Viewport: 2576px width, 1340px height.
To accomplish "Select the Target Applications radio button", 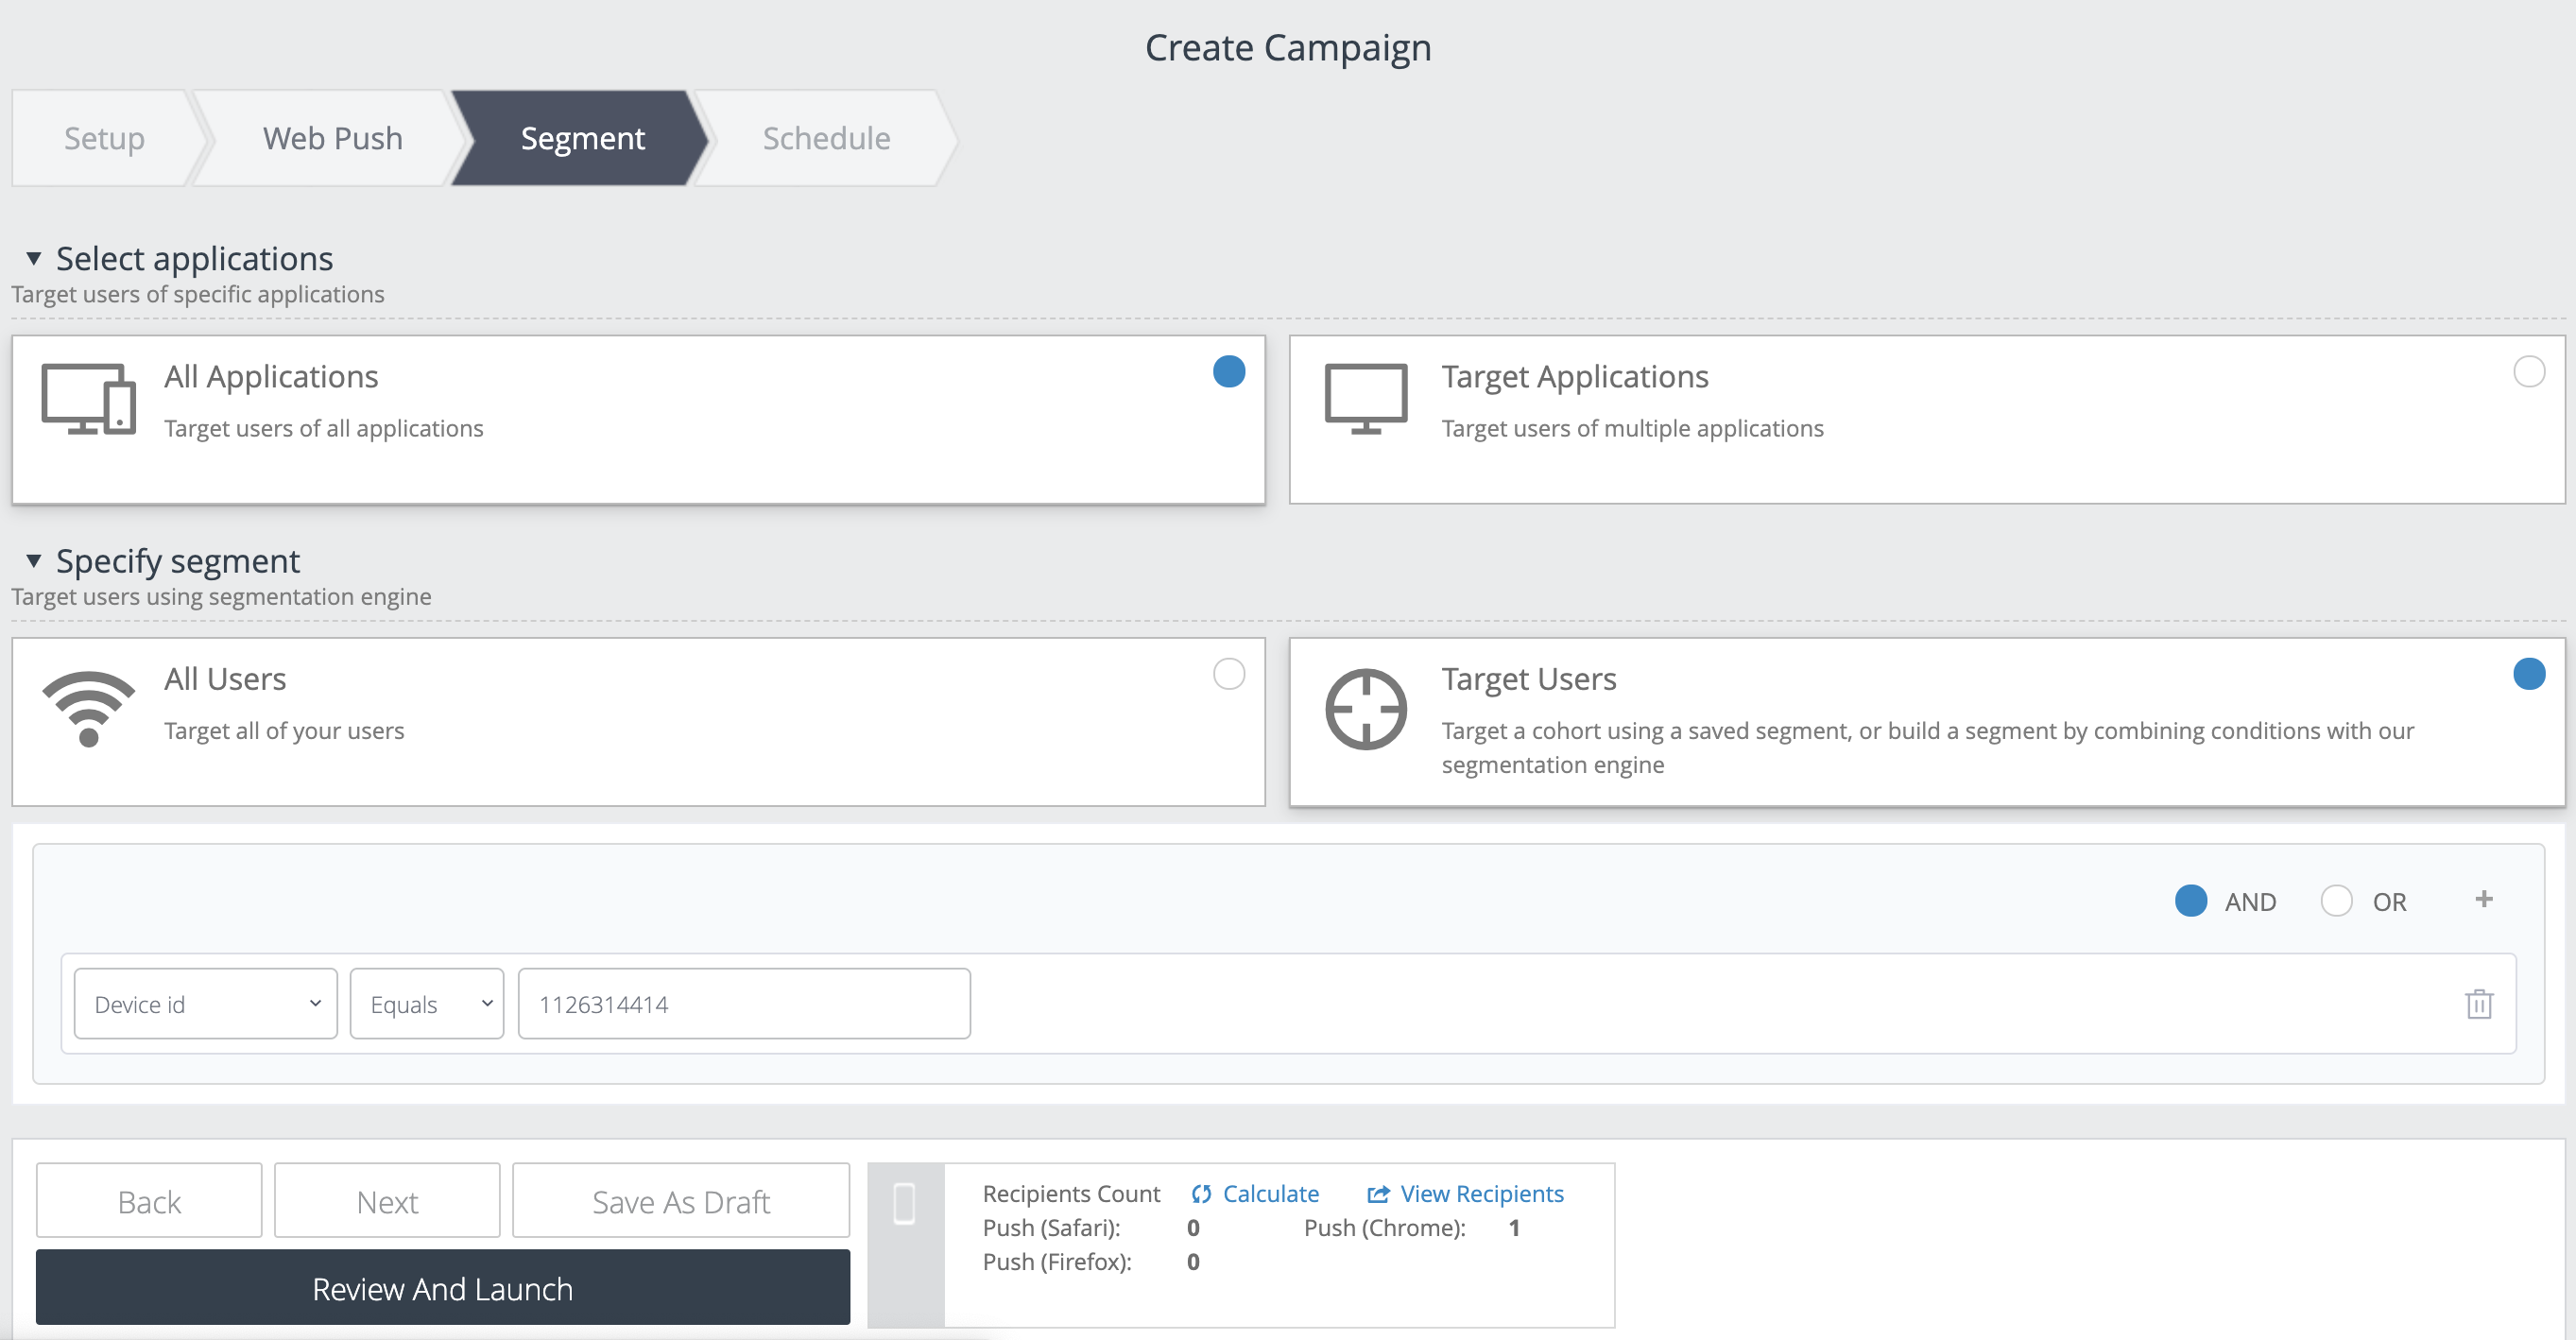I will [2528, 372].
